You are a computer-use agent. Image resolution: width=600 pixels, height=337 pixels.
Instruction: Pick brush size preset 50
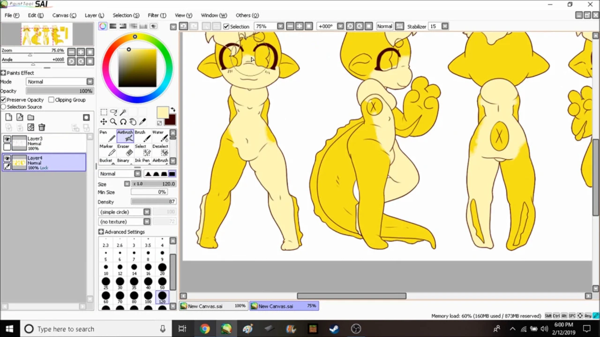tap(162, 283)
